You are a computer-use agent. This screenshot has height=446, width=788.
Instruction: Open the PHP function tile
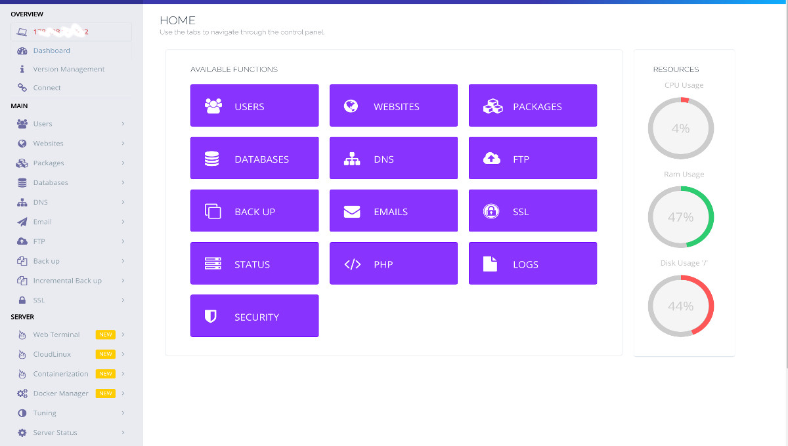click(x=393, y=263)
